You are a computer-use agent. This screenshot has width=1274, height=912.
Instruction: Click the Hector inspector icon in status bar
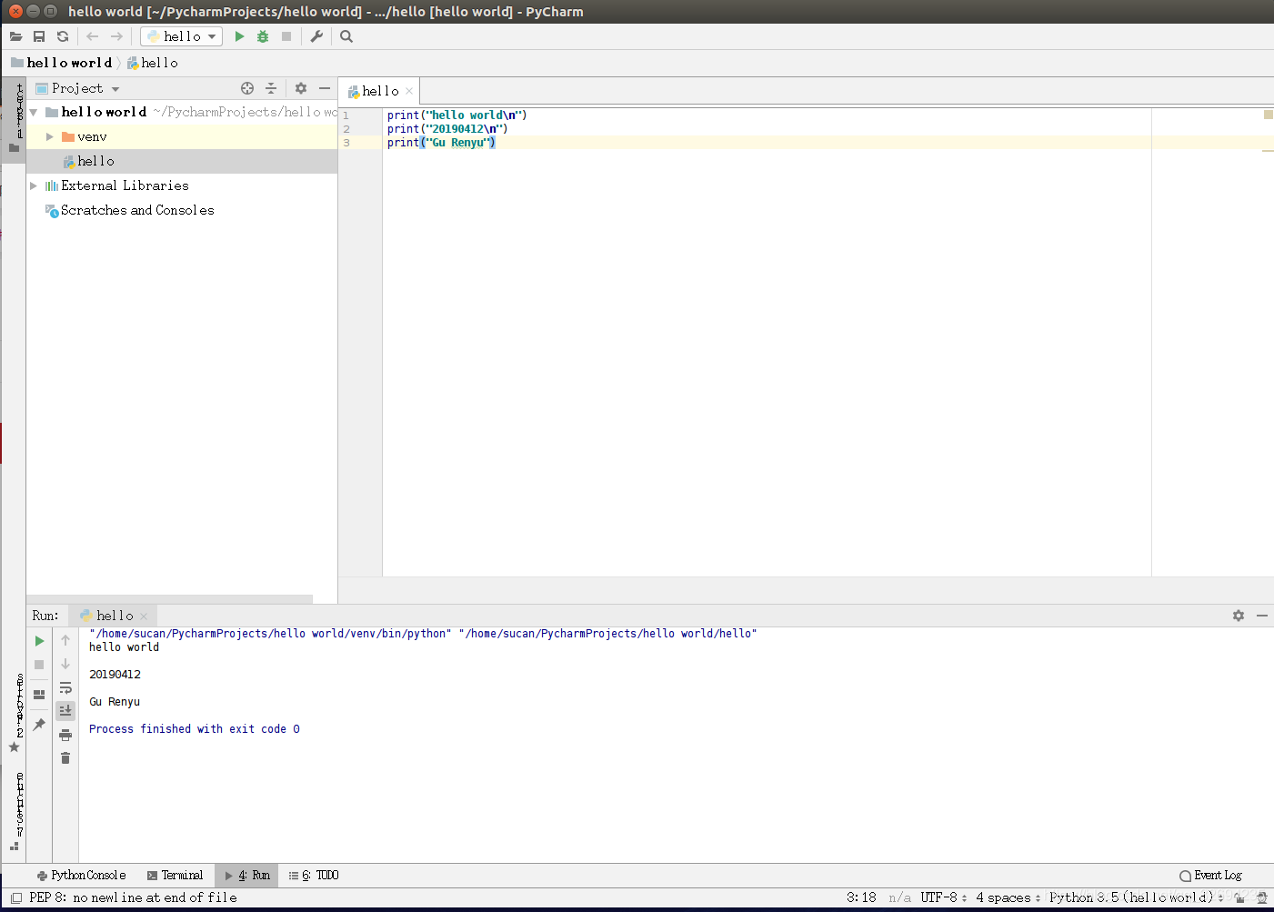point(1262,897)
